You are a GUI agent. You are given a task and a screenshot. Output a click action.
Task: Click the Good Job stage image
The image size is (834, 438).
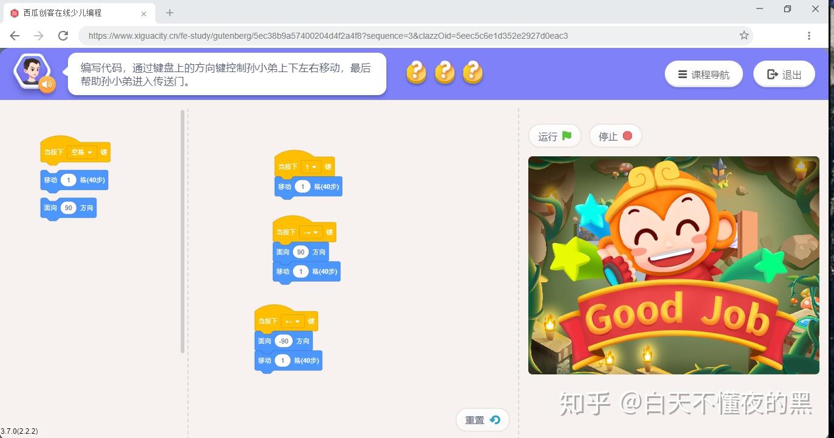point(674,265)
